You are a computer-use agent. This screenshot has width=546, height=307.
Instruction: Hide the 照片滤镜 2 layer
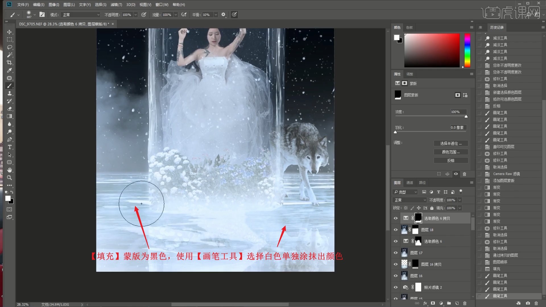(396, 287)
